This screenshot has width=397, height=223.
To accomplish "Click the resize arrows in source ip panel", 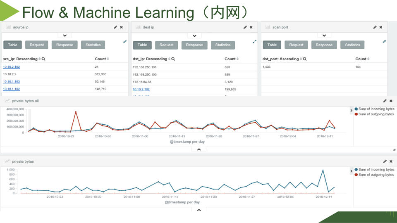I will 125,41.
